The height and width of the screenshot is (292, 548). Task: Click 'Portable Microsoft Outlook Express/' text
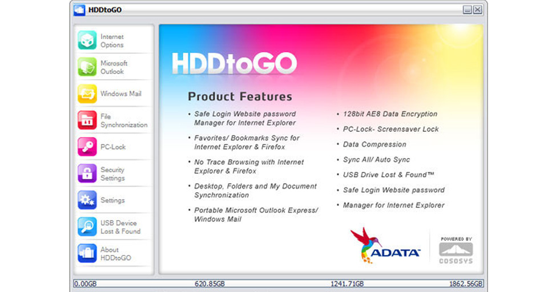[x=256, y=210]
